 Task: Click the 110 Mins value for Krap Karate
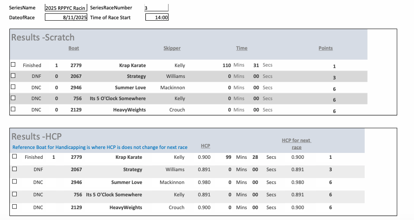click(x=227, y=65)
